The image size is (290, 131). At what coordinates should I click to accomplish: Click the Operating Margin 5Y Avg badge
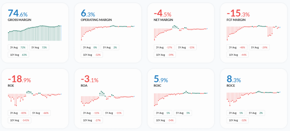pos(110,47)
